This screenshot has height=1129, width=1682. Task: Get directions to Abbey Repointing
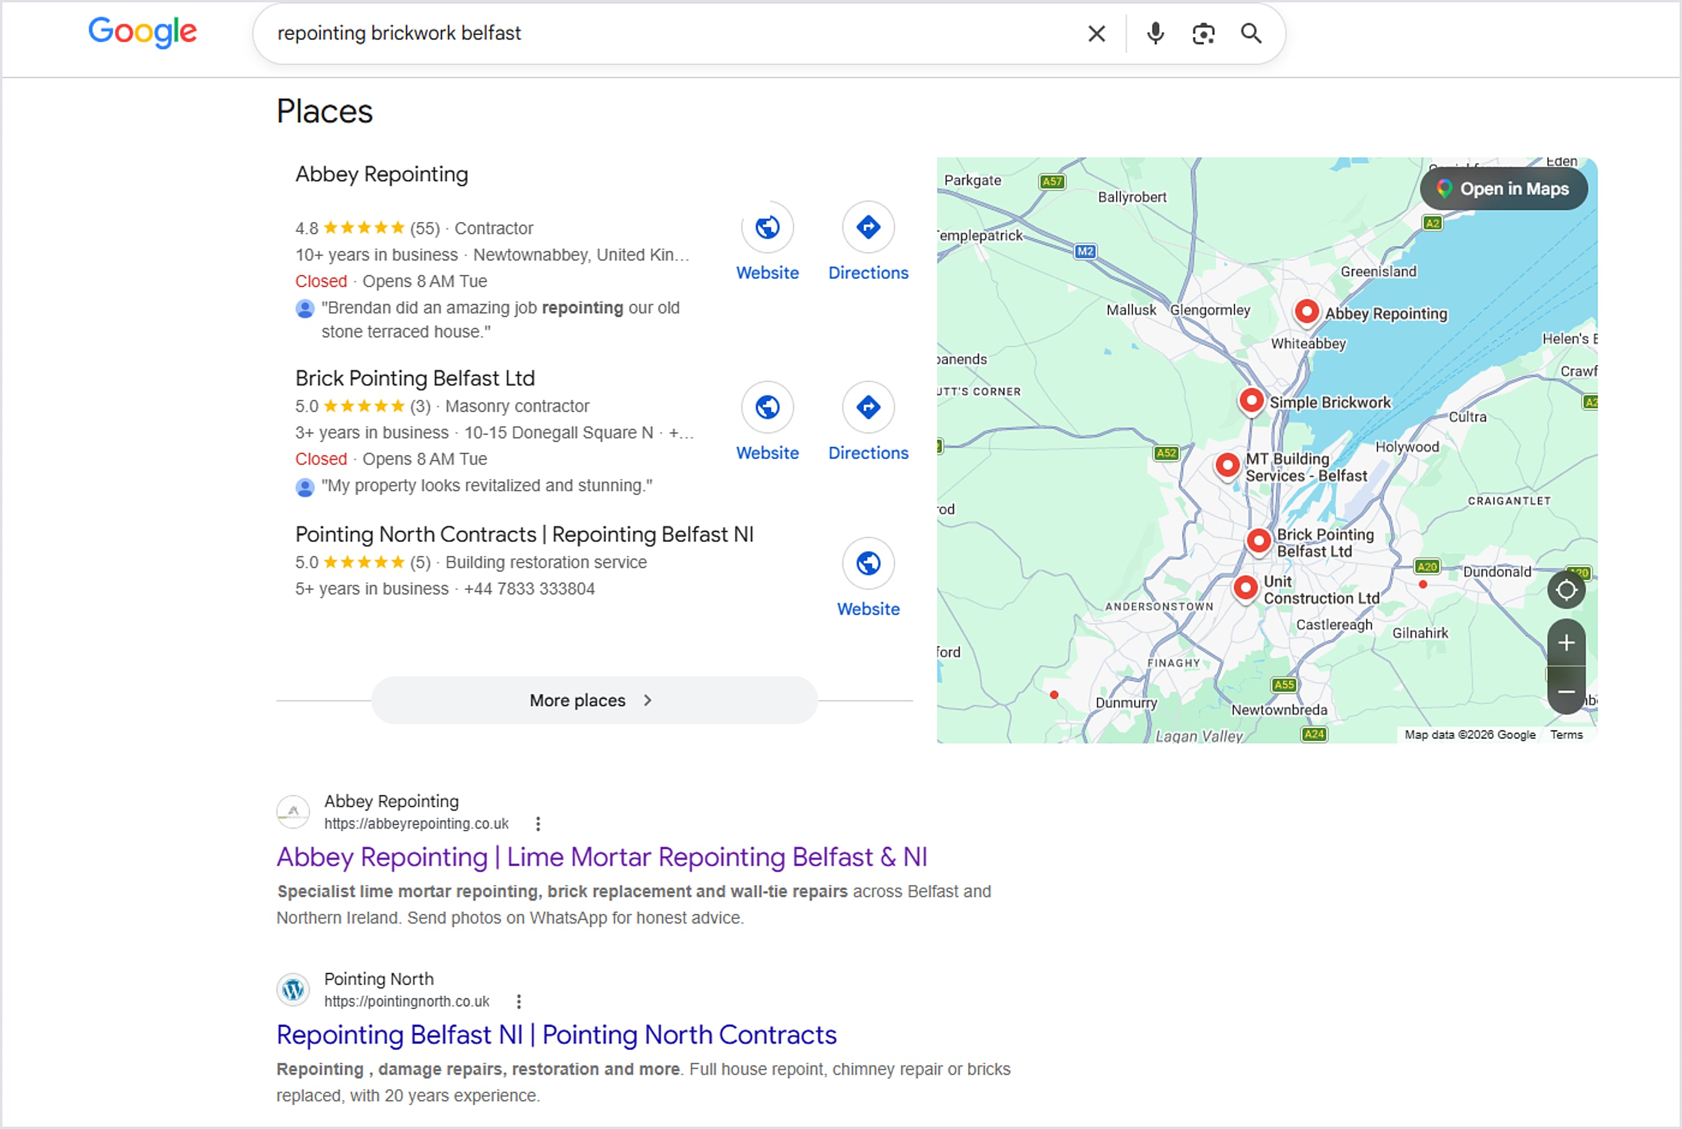[869, 227]
